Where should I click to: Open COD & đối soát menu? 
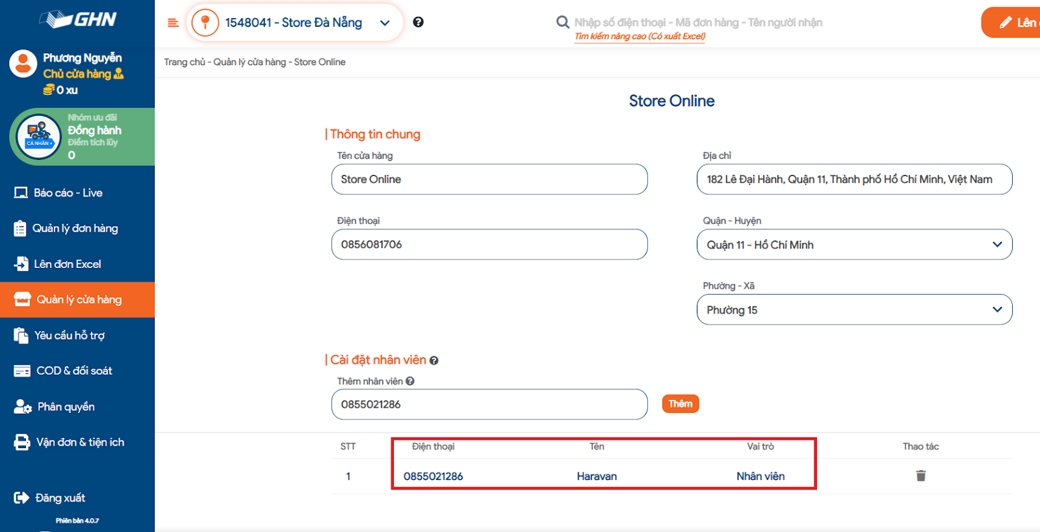click(77, 371)
